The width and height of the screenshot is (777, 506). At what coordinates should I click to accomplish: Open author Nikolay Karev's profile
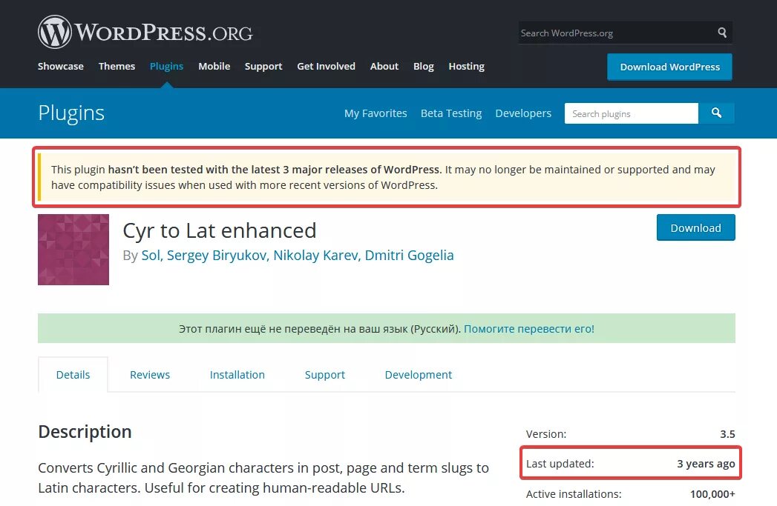click(317, 256)
